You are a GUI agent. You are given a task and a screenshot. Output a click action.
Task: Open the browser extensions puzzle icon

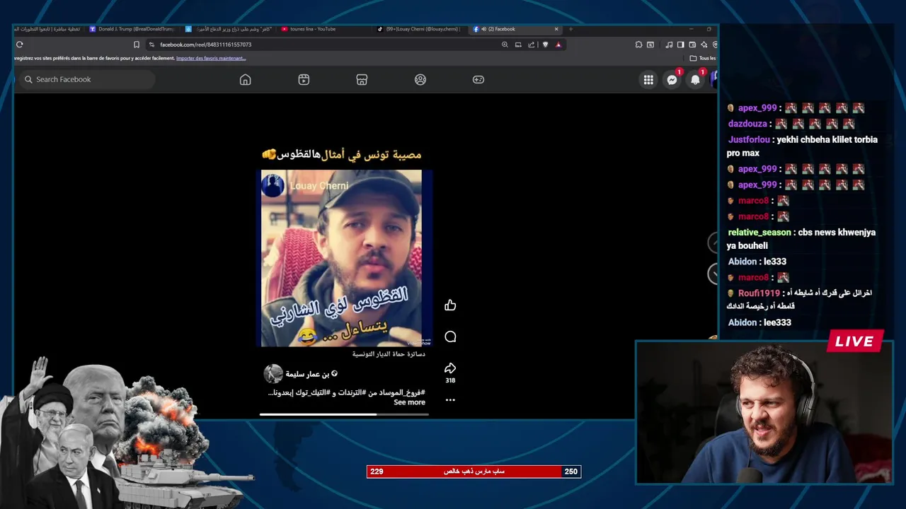click(638, 45)
